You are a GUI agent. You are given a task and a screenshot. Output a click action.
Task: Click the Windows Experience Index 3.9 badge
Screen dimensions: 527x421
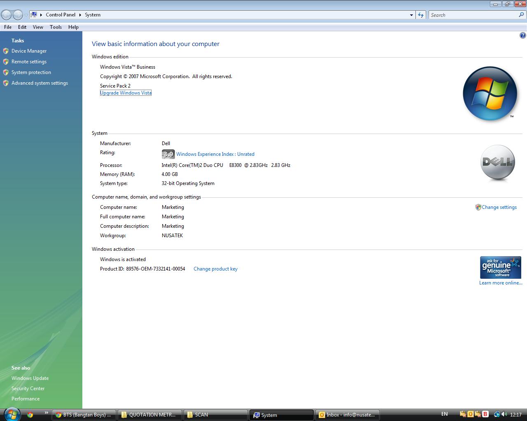pos(168,154)
